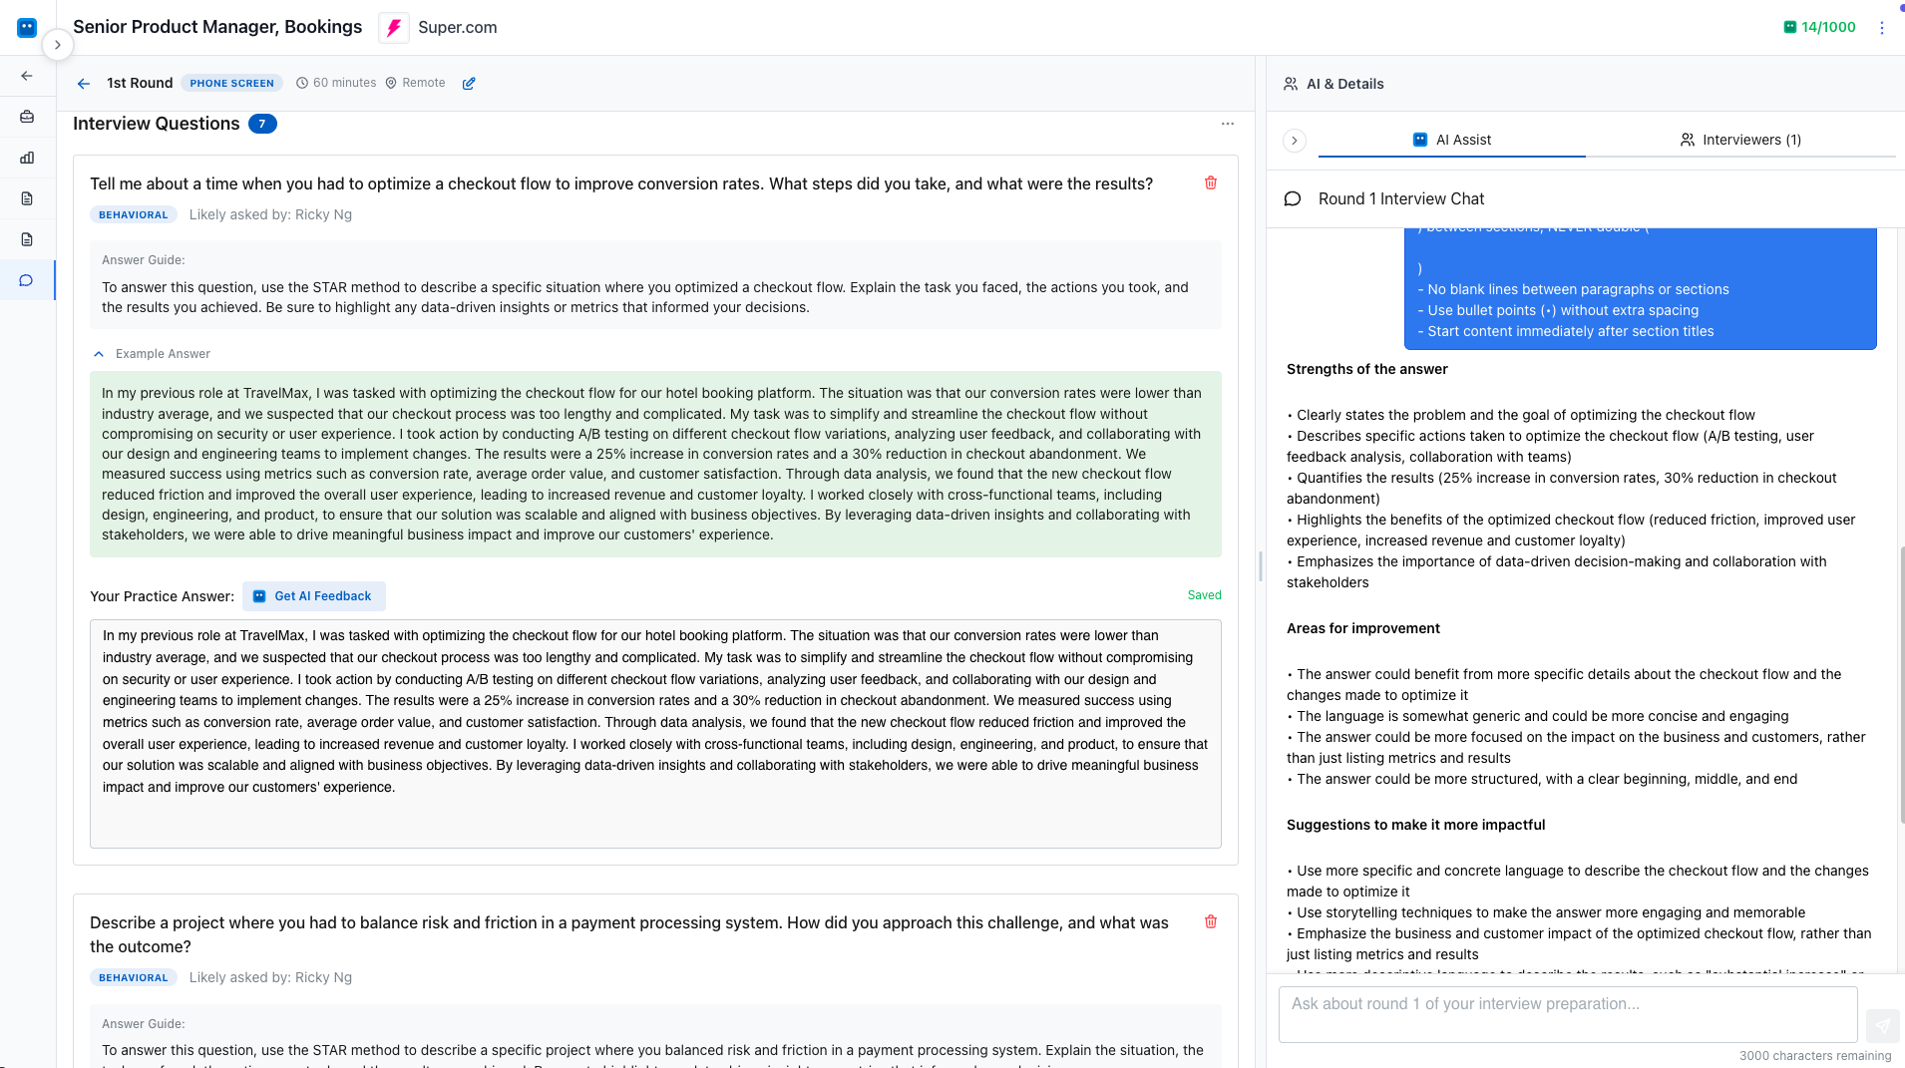1905x1068 pixels.
Task: Open the first document icon in sidebar
Action: pyautogui.click(x=27, y=198)
